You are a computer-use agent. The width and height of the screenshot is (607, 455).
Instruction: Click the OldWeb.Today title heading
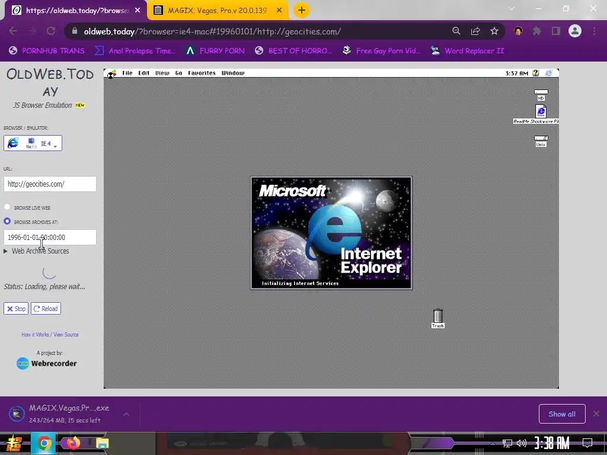(x=50, y=82)
